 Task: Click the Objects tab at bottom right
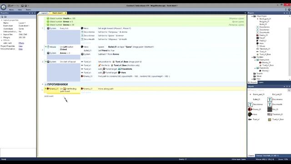point(251,156)
